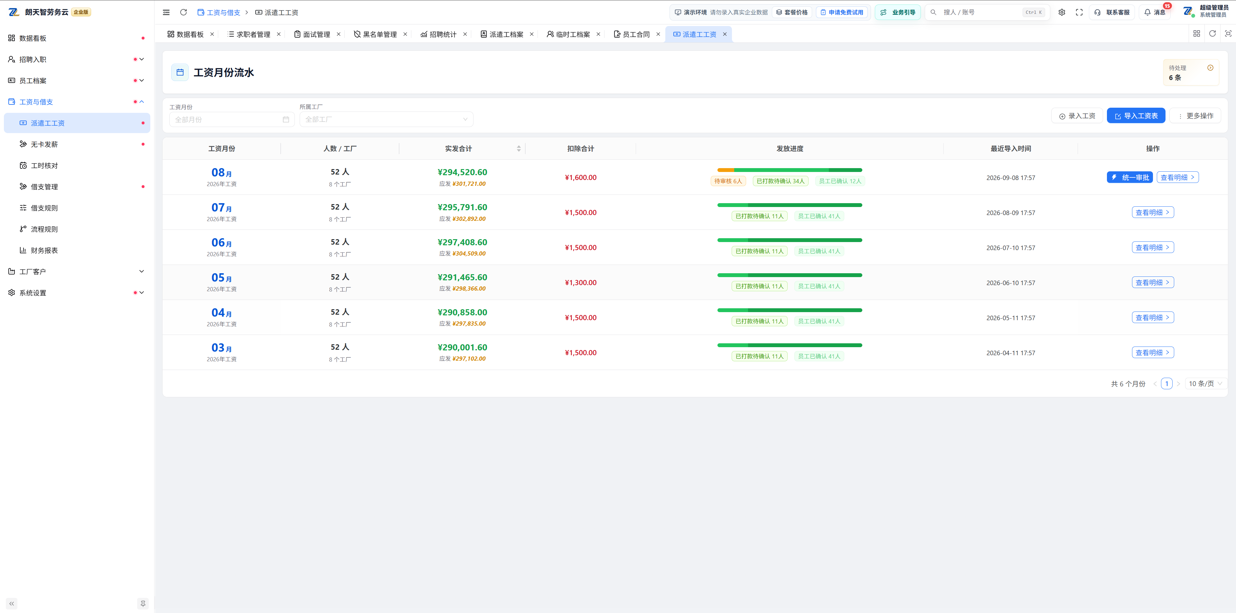This screenshot has width=1236, height=613.
Task: Click 统一审批 for August payroll
Action: click(1129, 177)
